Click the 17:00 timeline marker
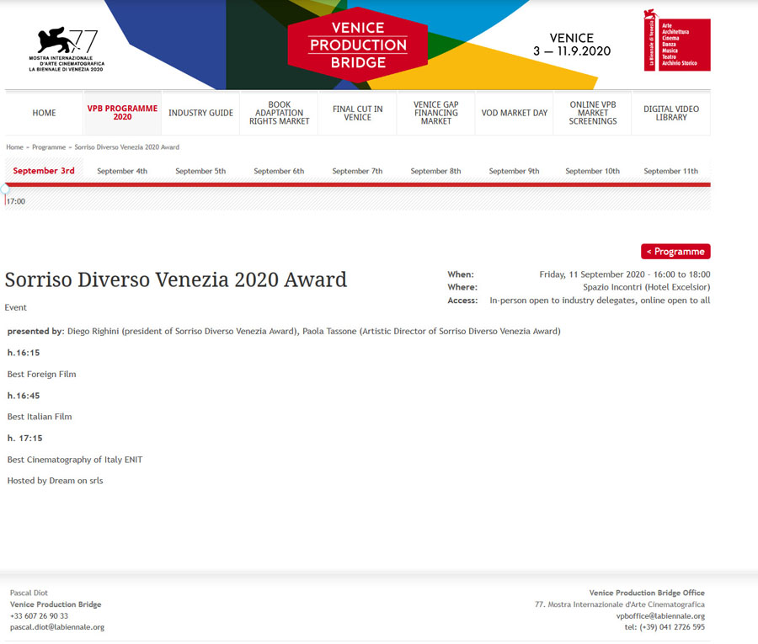The height and width of the screenshot is (644, 758). (x=15, y=201)
